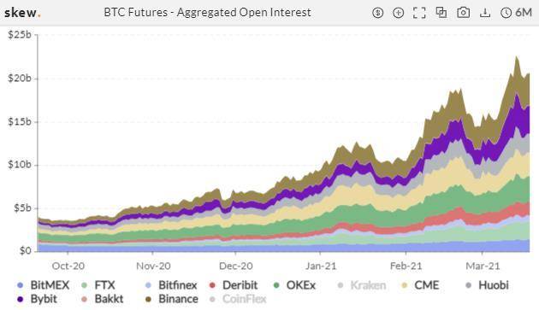Click the plus circle zoom icon

(x=398, y=13)
